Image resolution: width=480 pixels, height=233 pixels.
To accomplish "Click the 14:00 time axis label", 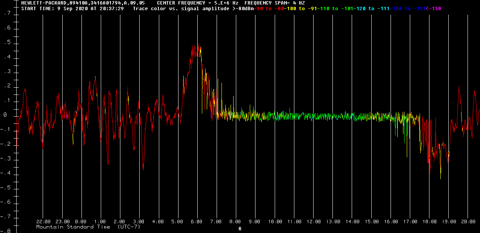I will pyautogui.click(x=352, y=222).
